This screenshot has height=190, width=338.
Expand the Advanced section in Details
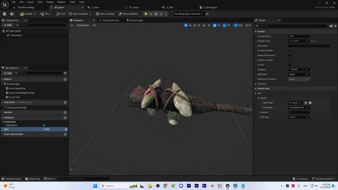point(256,84)
